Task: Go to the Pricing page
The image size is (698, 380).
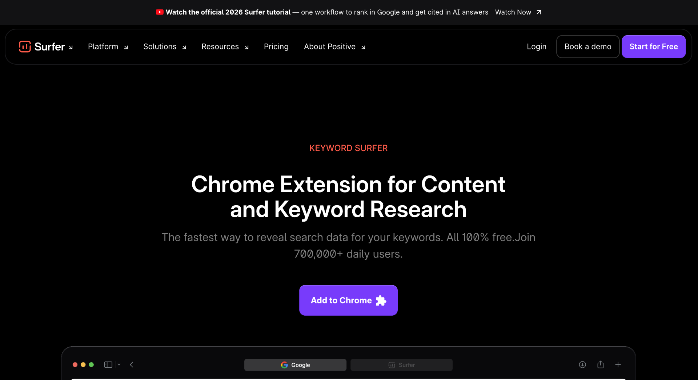Action: (x=276, y=47)
